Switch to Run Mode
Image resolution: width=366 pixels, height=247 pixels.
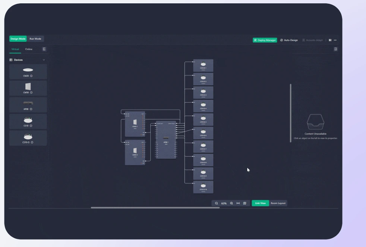pos(35,39)
